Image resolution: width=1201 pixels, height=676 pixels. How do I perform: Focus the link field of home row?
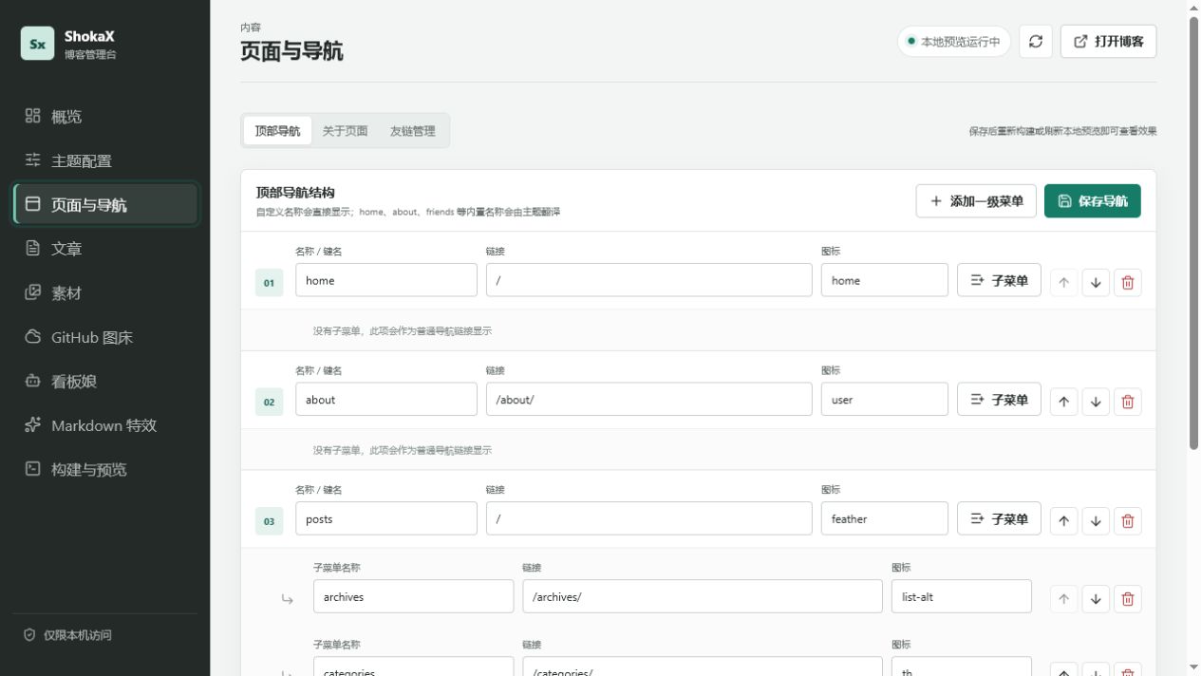[x=649, y=280]
